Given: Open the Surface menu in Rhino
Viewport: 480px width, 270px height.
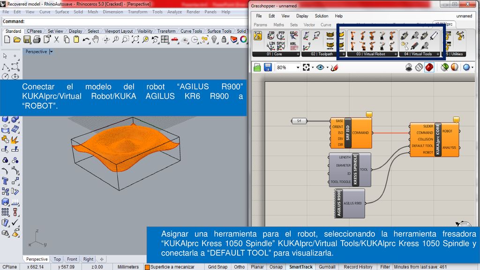Looking at the screenshot, I should pos(62,12).
